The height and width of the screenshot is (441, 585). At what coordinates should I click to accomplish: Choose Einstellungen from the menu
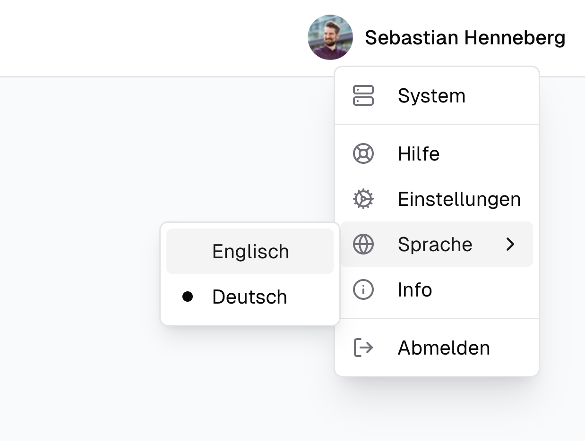tap(460, 199)
